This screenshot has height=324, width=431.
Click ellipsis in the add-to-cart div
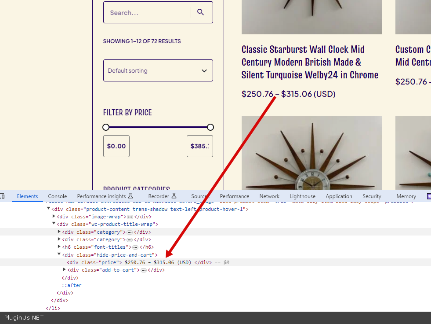pos(144,270)
